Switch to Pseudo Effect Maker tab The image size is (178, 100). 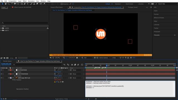(57, 7)
